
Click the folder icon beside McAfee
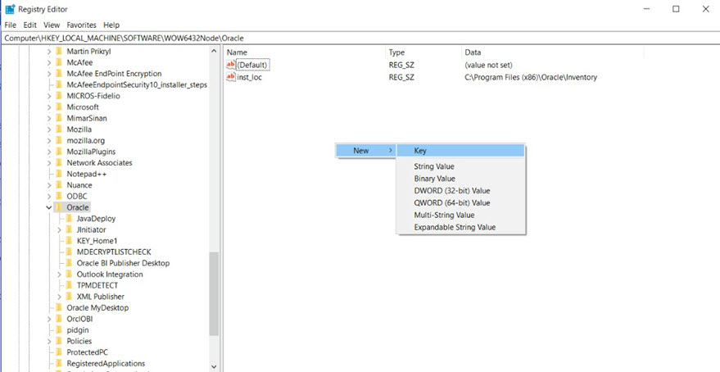58,62
